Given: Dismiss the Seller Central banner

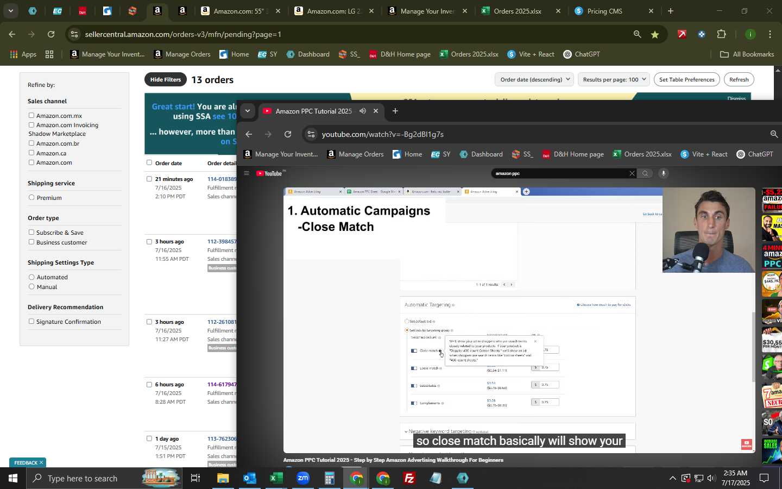Looking at the screenshot, I should pos(736,98).
